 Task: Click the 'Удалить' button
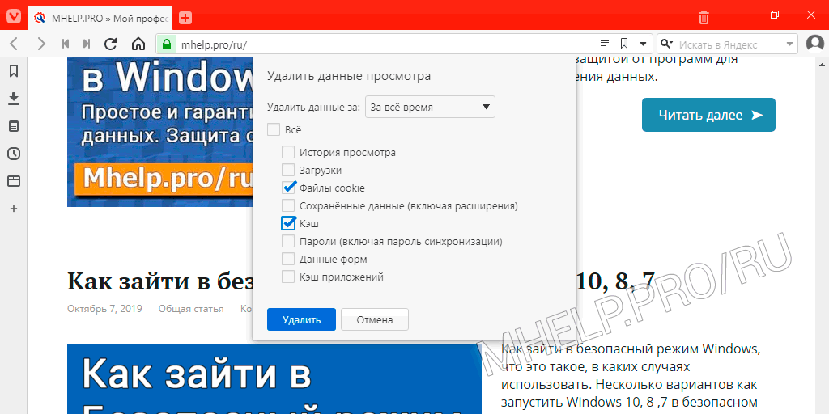(301, 319)
